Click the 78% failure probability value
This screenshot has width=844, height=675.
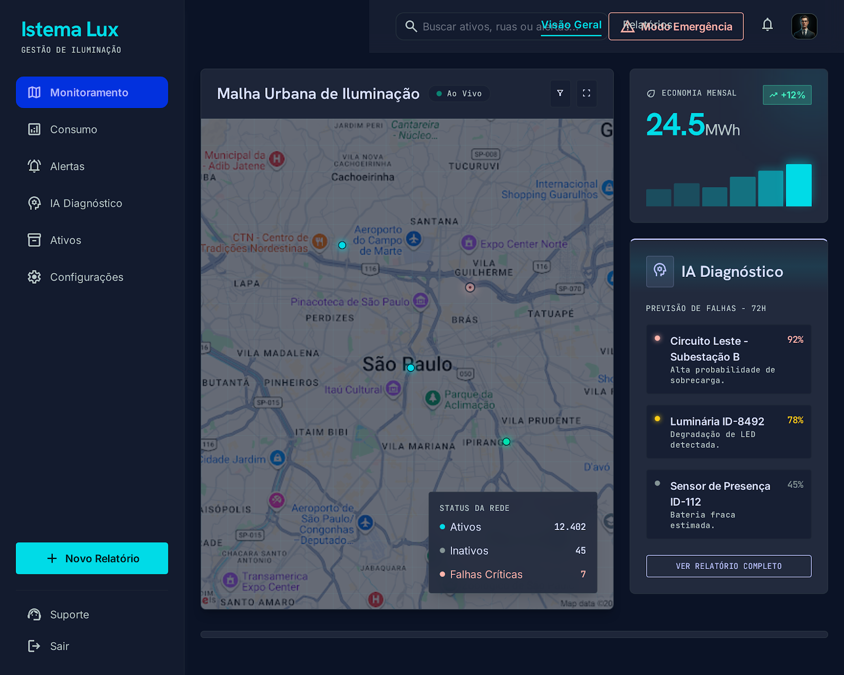pyautogui.click(x=795, y=420)
